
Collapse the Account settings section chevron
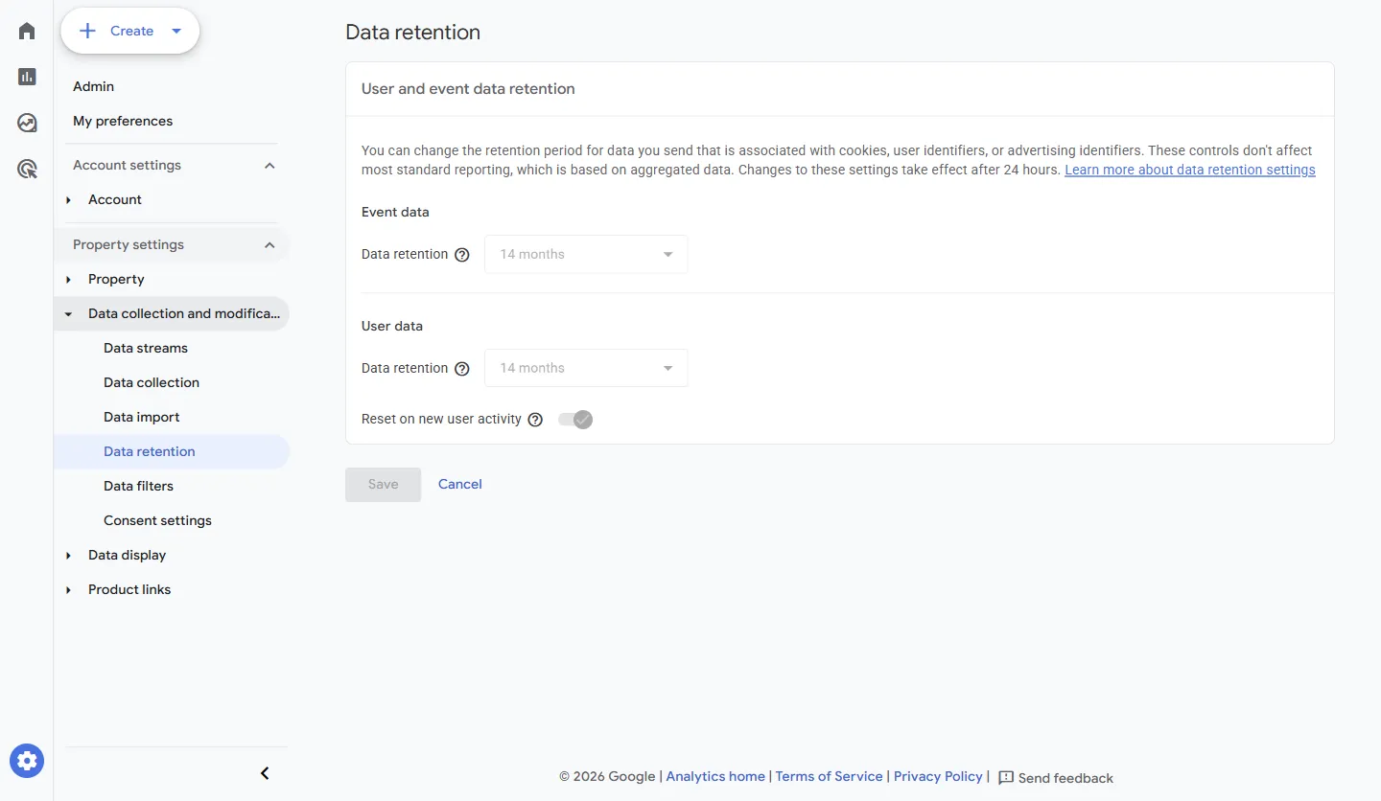click(x=269, y=166)
